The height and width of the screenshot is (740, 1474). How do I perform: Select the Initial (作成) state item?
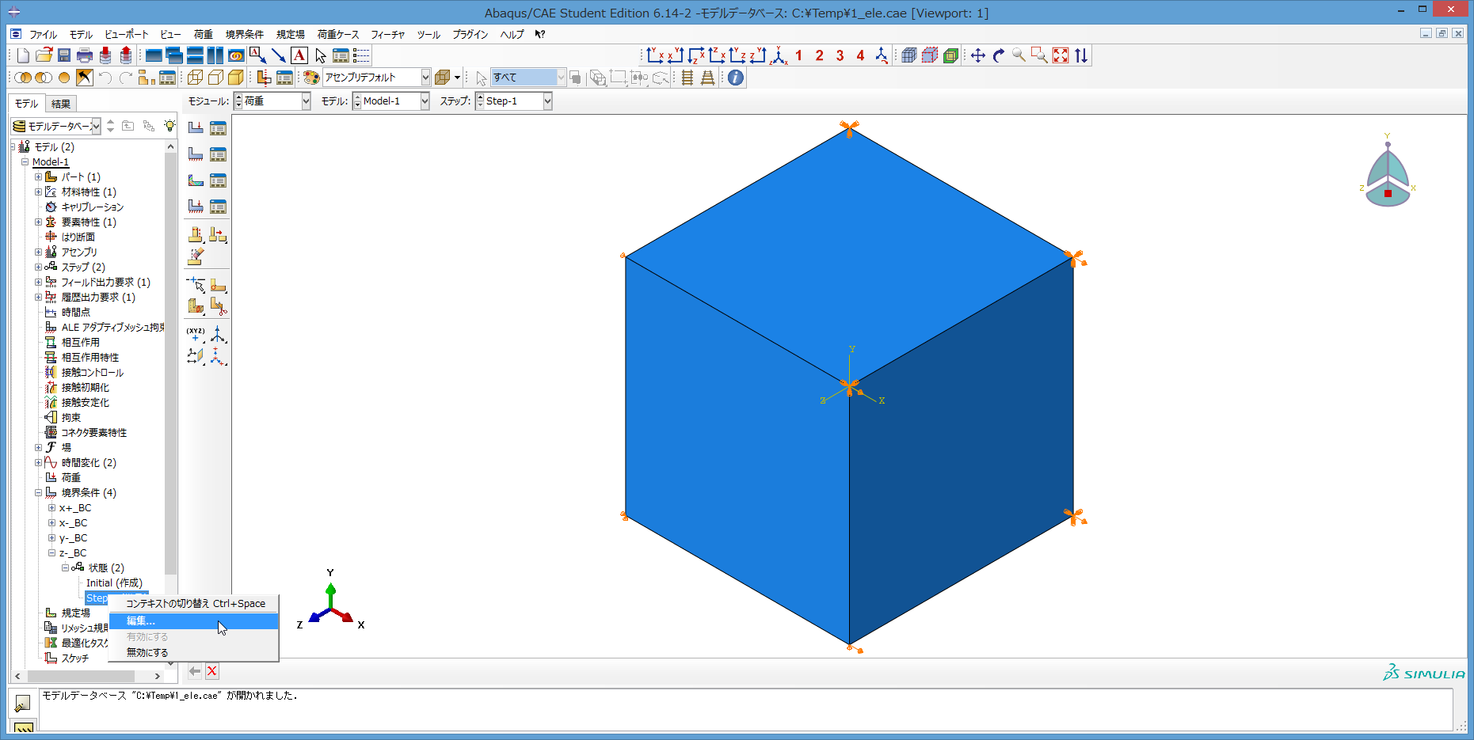pos(114,583)
